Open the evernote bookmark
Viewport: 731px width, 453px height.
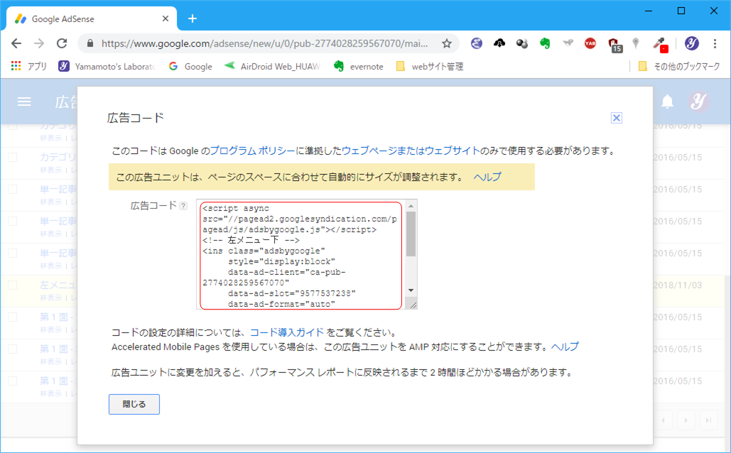pos(359,66)
